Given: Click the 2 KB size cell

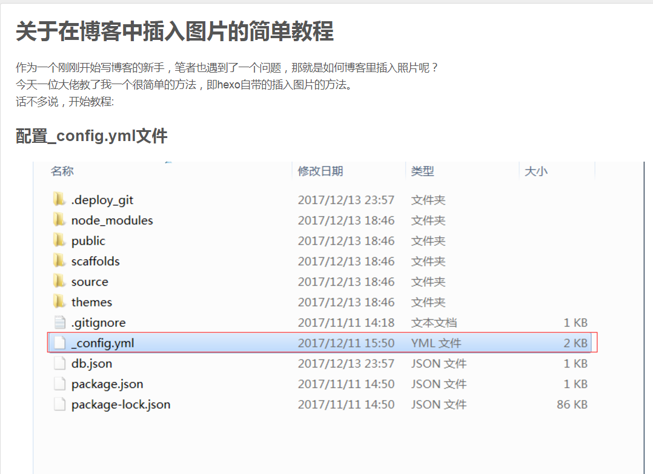Looking at the screenshot, I should [x=575, y=343].
